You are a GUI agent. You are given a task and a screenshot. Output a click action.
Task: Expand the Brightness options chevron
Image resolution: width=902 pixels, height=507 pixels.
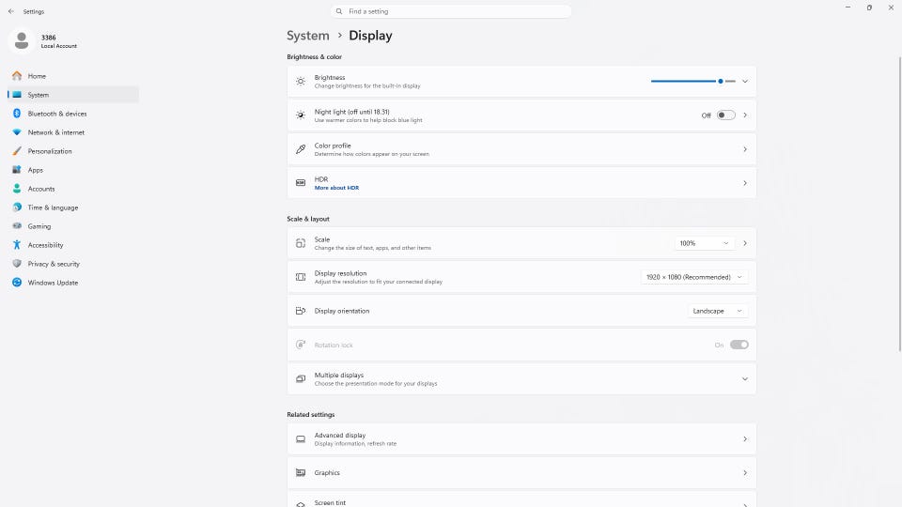[745, 82]
